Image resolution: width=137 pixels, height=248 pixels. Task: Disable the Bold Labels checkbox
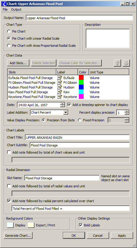pyautogui.click(x=81, y=225)
